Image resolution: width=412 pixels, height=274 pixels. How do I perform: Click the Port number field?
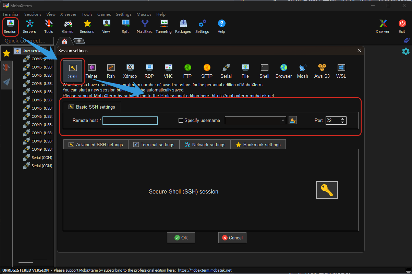[333, 121]
